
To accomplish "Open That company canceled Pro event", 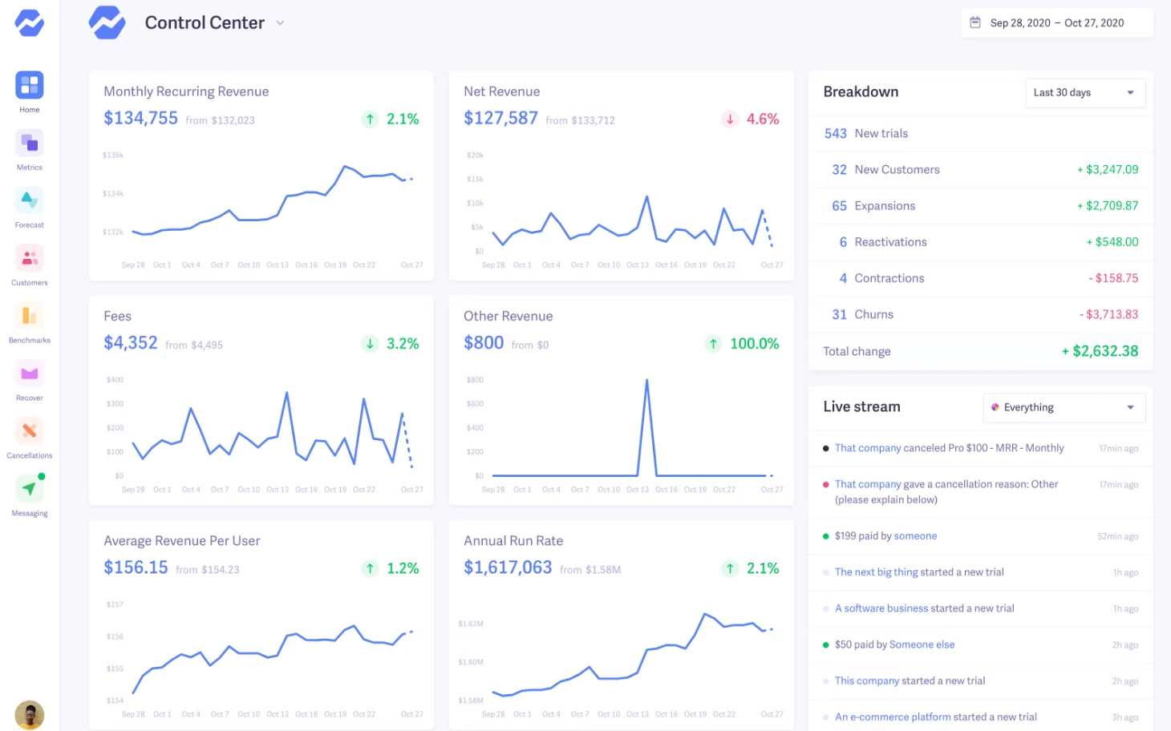I will click(950, 448).
